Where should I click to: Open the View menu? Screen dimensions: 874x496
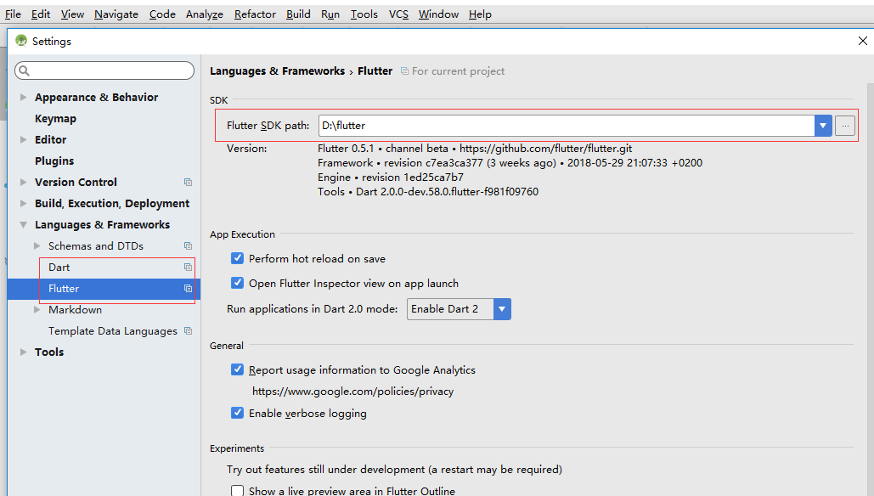pyautogui.click(x=72, y=14)
